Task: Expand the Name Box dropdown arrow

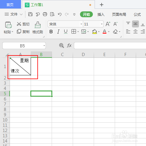Action: [44, 46]
